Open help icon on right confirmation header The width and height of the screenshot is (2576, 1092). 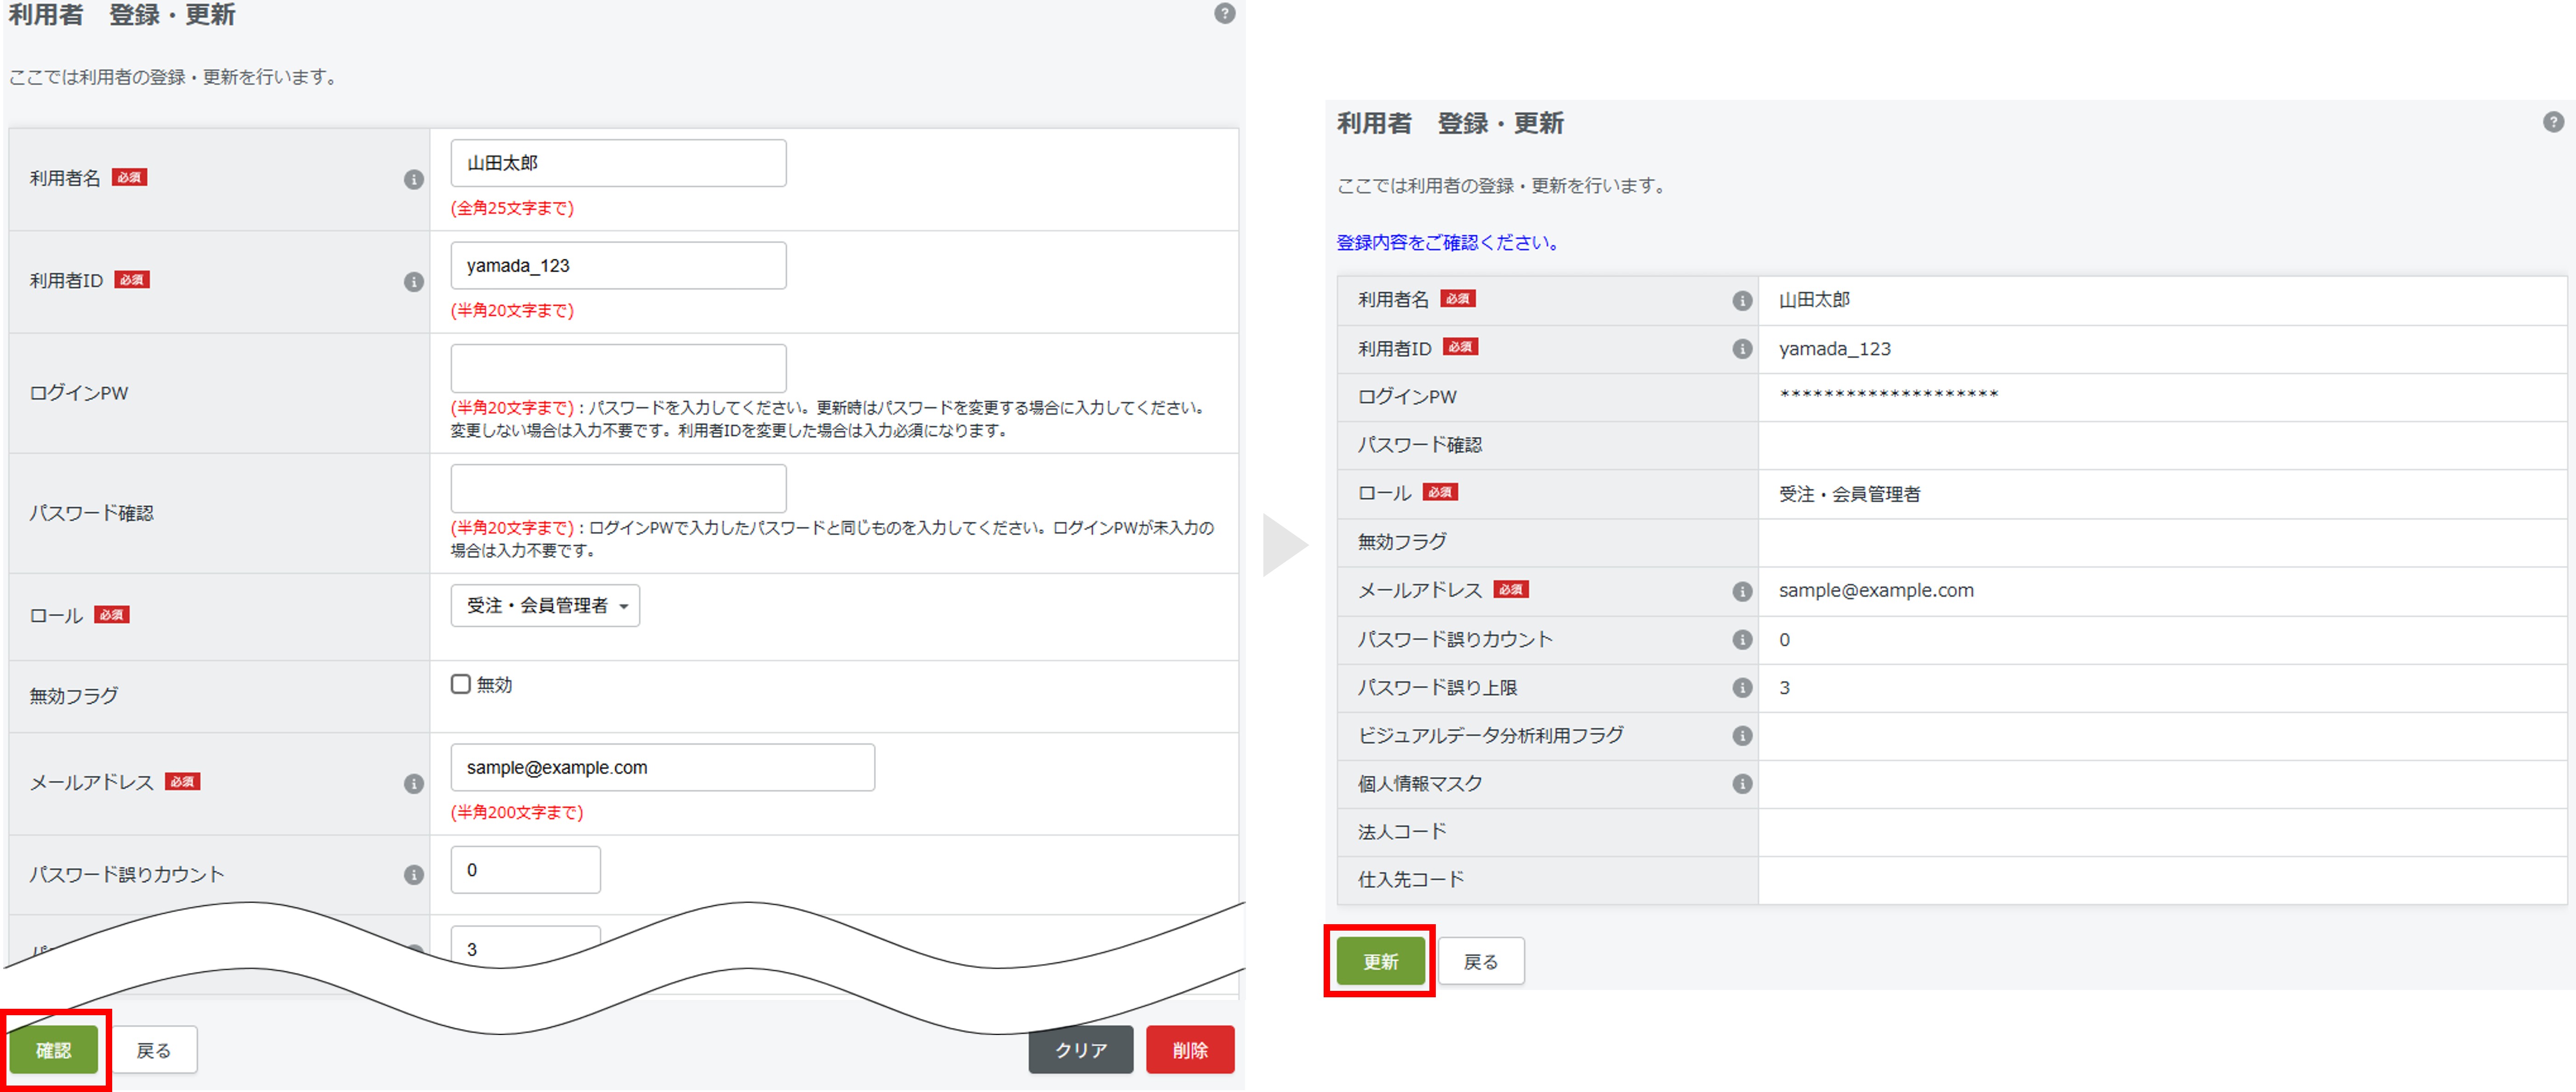(2553, 122)
